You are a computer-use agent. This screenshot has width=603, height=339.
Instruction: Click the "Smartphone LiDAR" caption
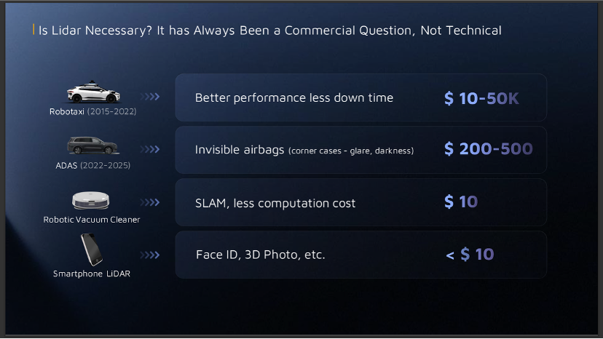92,274
